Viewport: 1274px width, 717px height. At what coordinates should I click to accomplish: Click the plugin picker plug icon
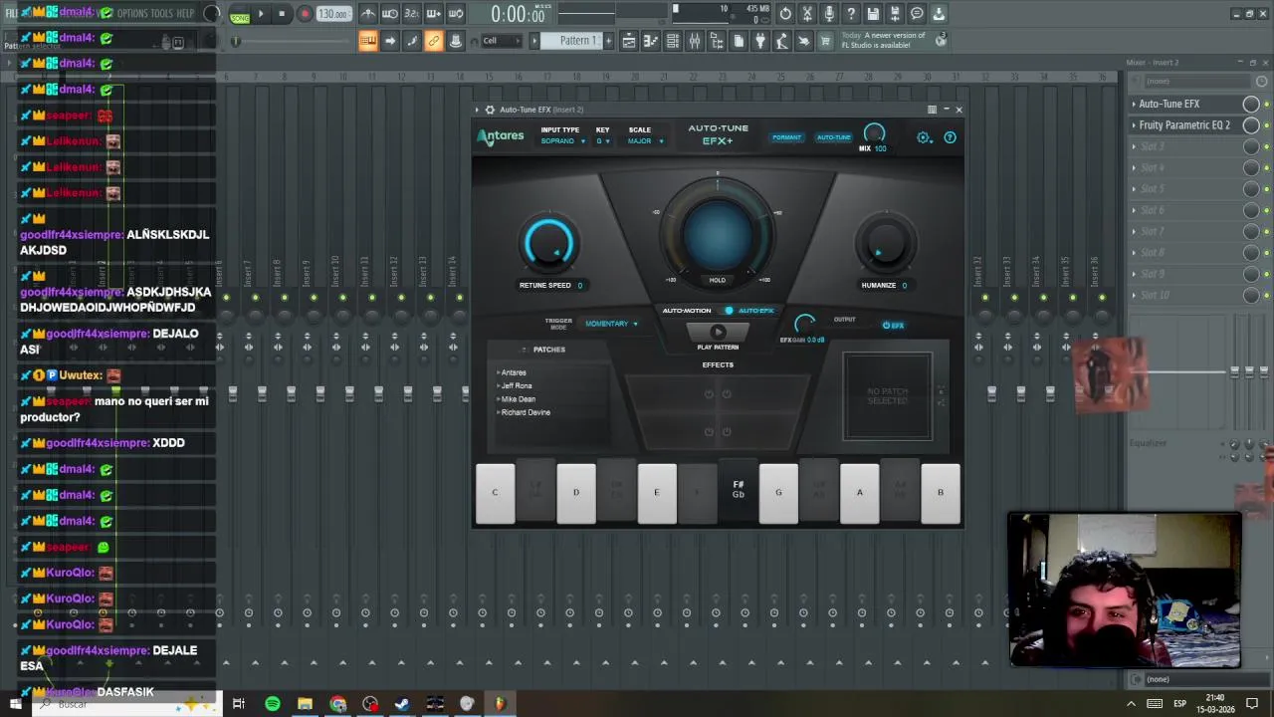tap(760, 41)
